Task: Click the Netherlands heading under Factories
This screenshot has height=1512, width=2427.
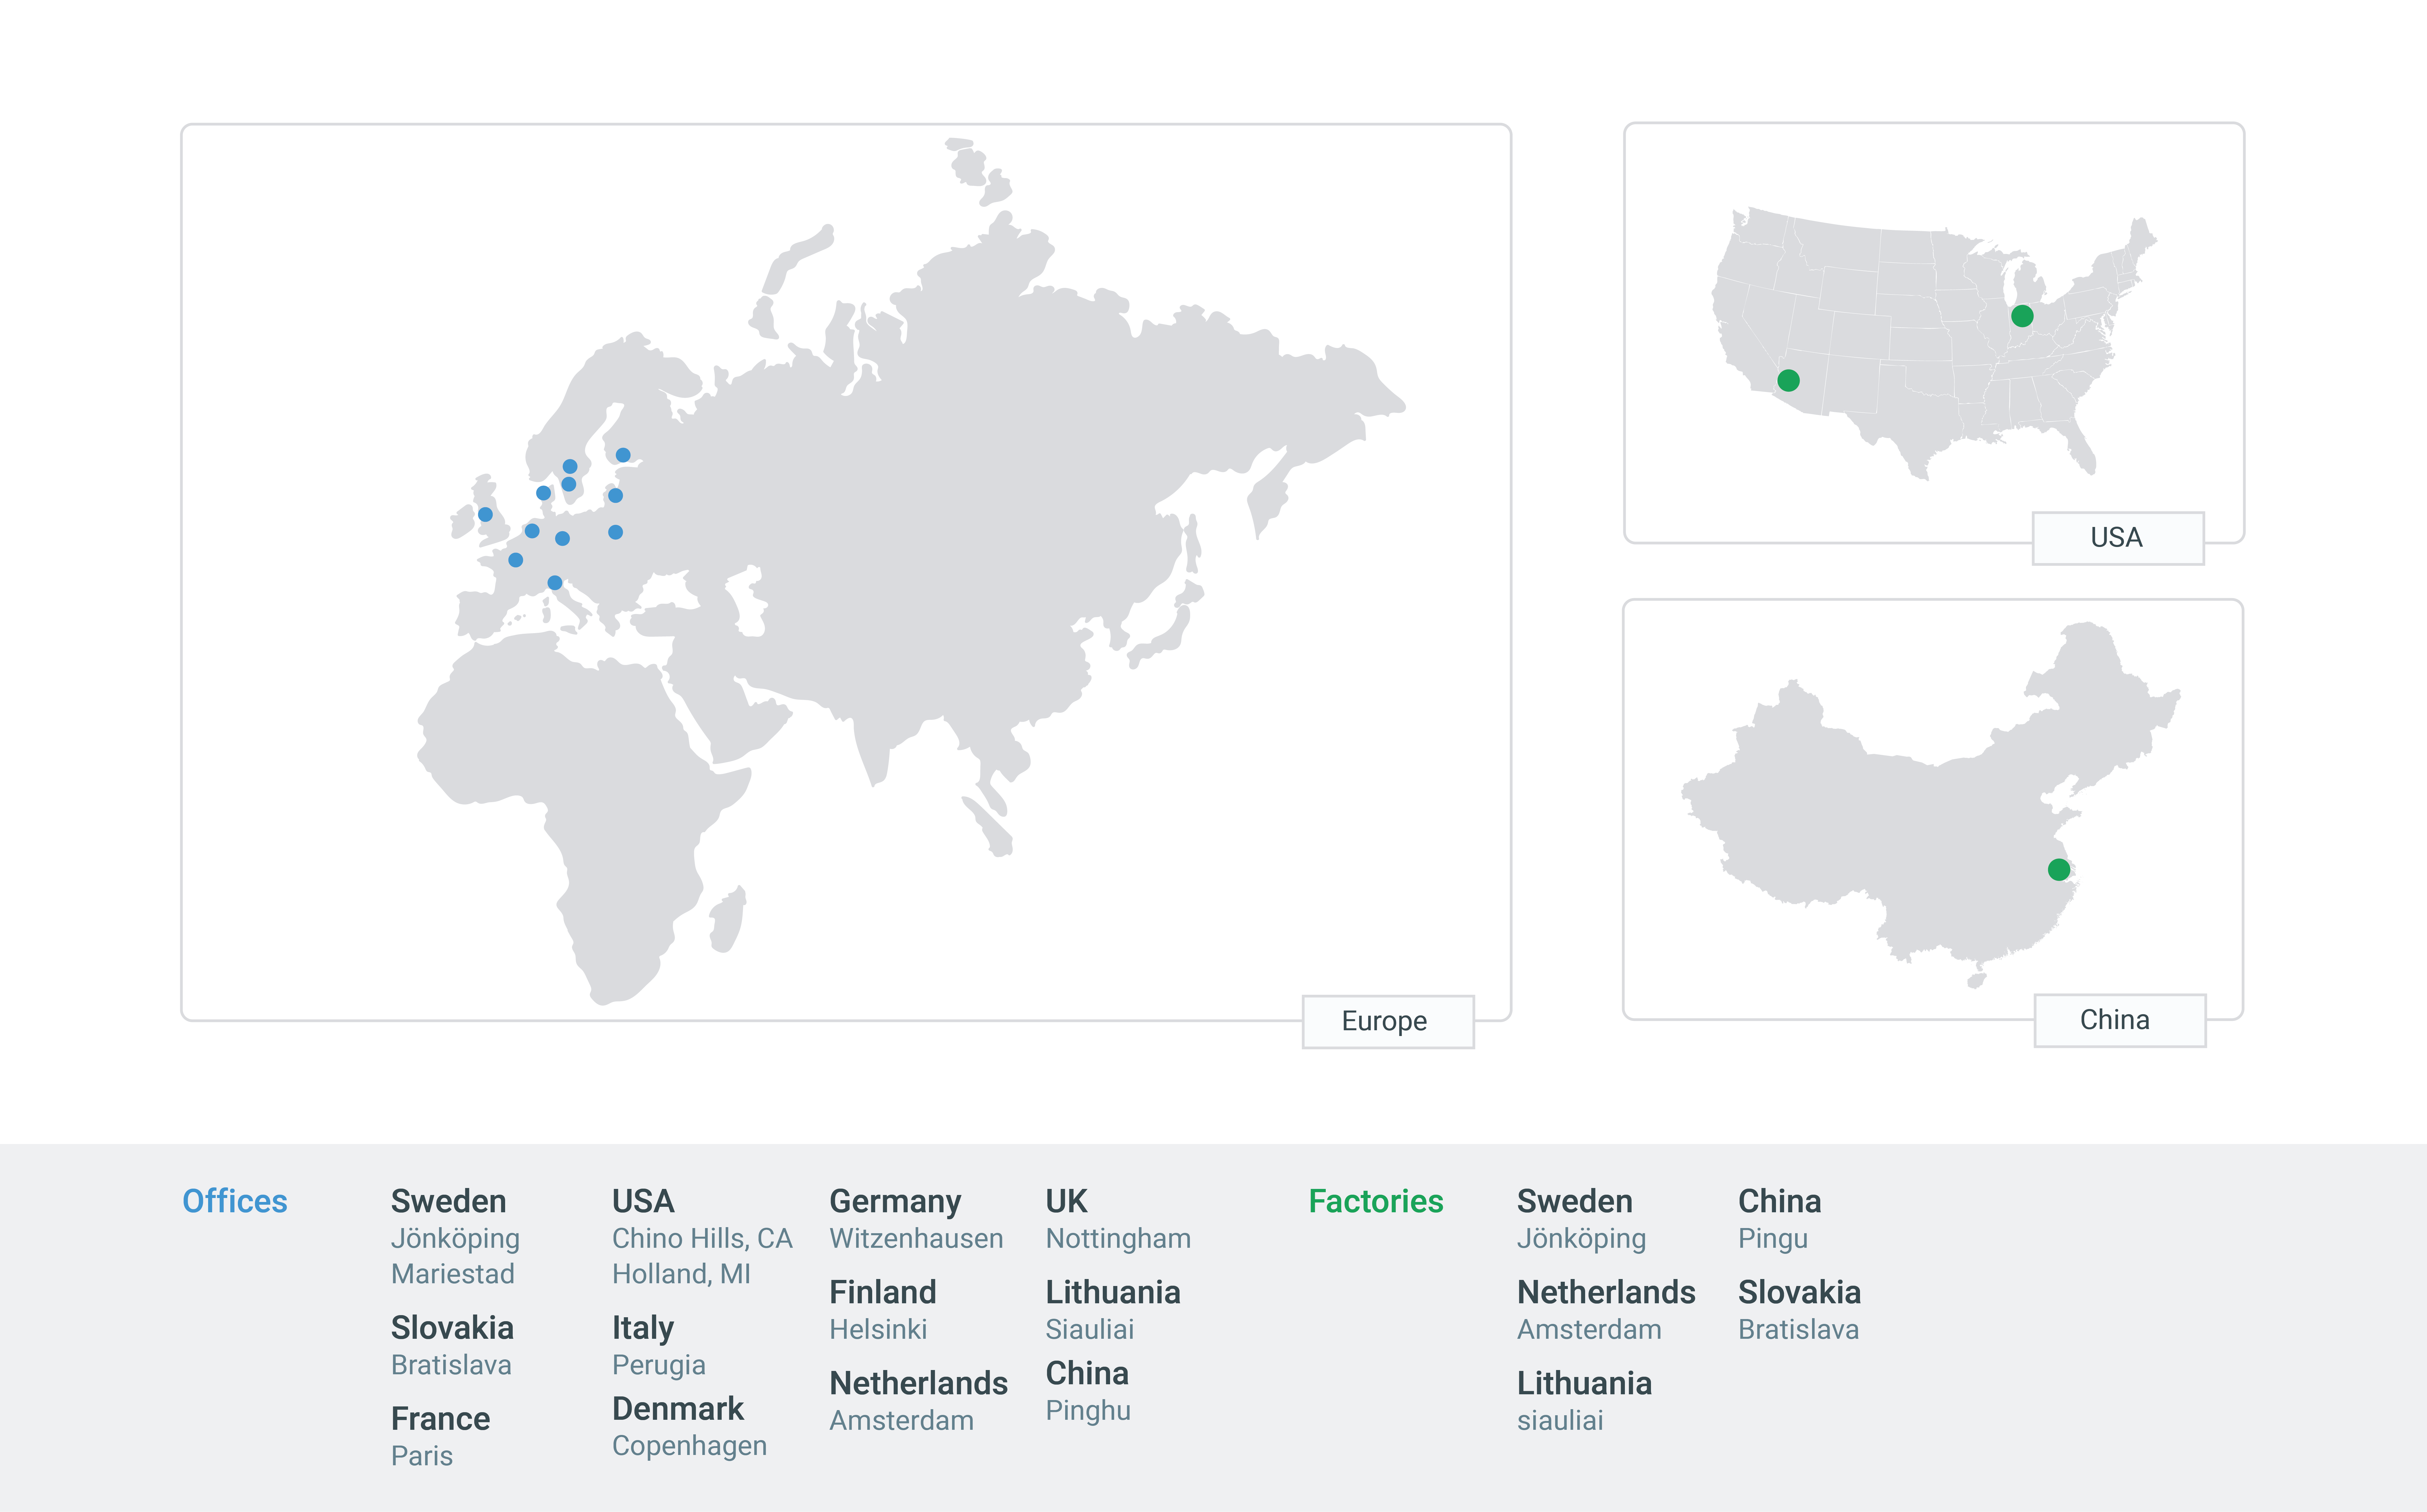Action: point(1606,1292)
